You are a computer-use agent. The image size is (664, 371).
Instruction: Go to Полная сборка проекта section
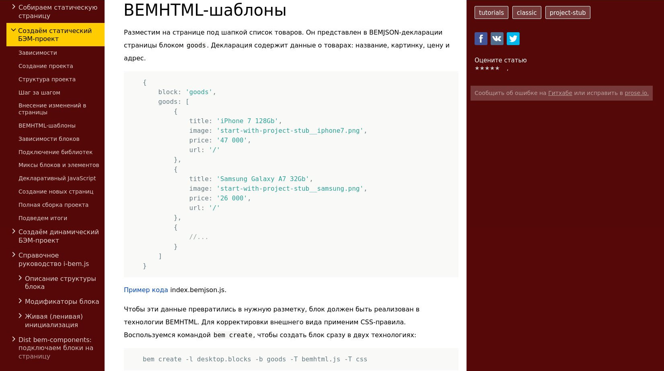(x=53, y=205)
